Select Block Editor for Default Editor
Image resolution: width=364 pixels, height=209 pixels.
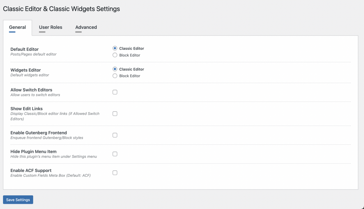click(115, 55)
